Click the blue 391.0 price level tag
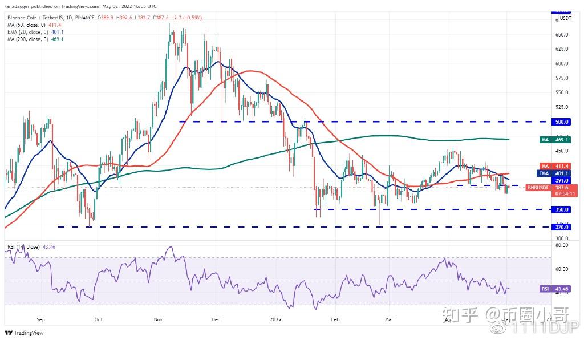This screenshot has height=340, width=584. [561, 181]
